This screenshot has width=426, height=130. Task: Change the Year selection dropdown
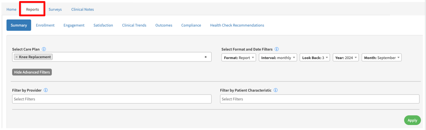coord(346,58)
